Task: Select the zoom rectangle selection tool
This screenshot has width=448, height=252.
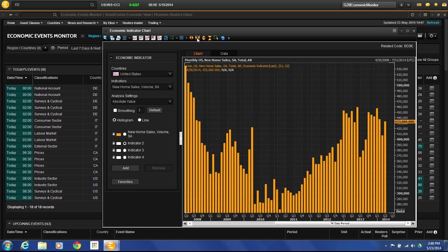Action: click(216, 38)
